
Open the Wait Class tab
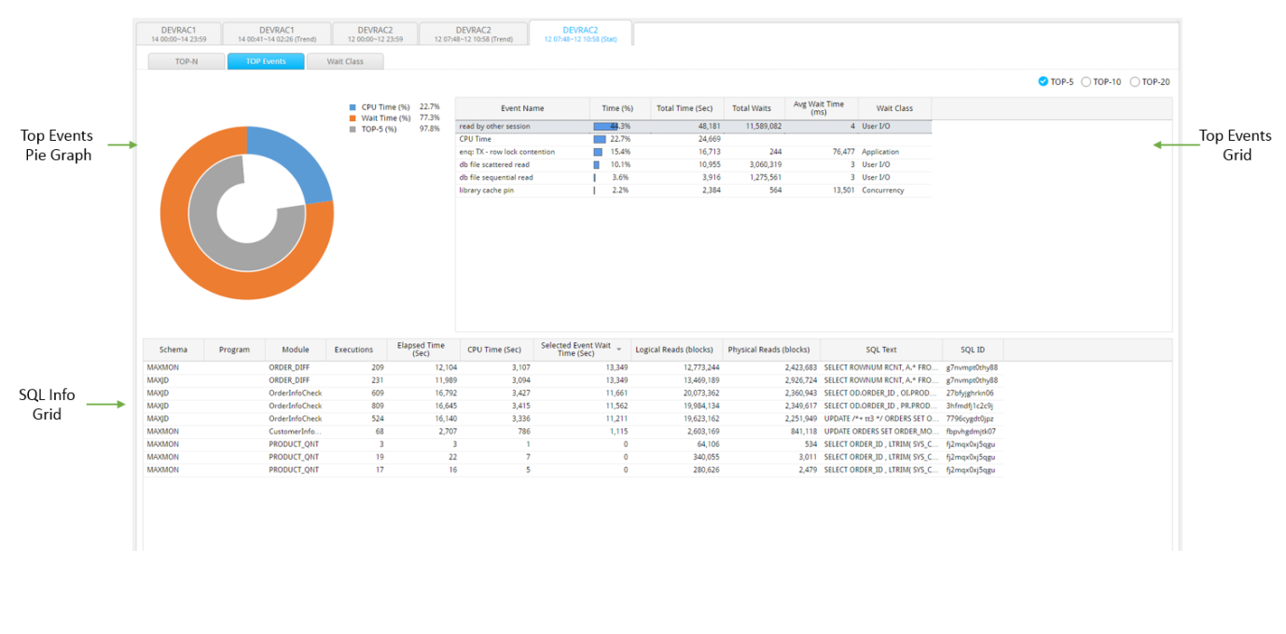click(x=345, y=62)
